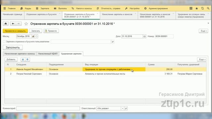Navigate forward with right arrow

click(19, 24)
